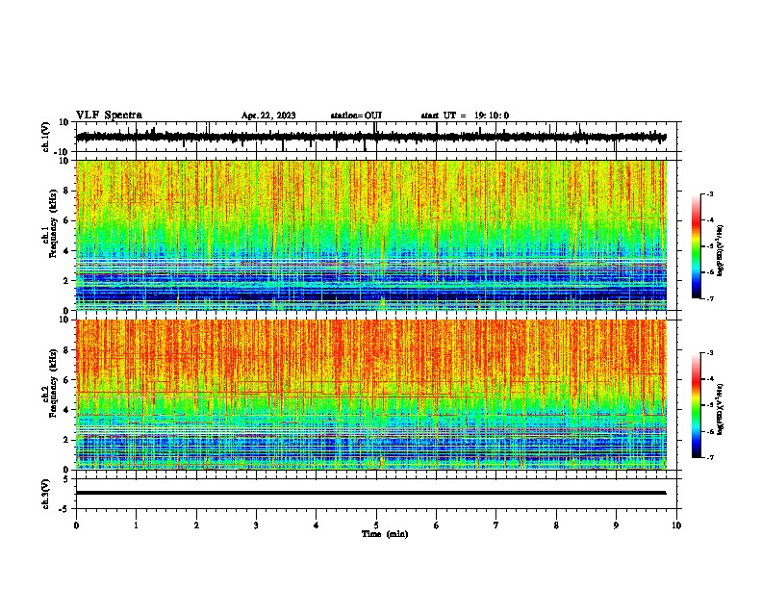Click the ch.2 "Frequency (kHz)" axis label

(x=52, y=383)
